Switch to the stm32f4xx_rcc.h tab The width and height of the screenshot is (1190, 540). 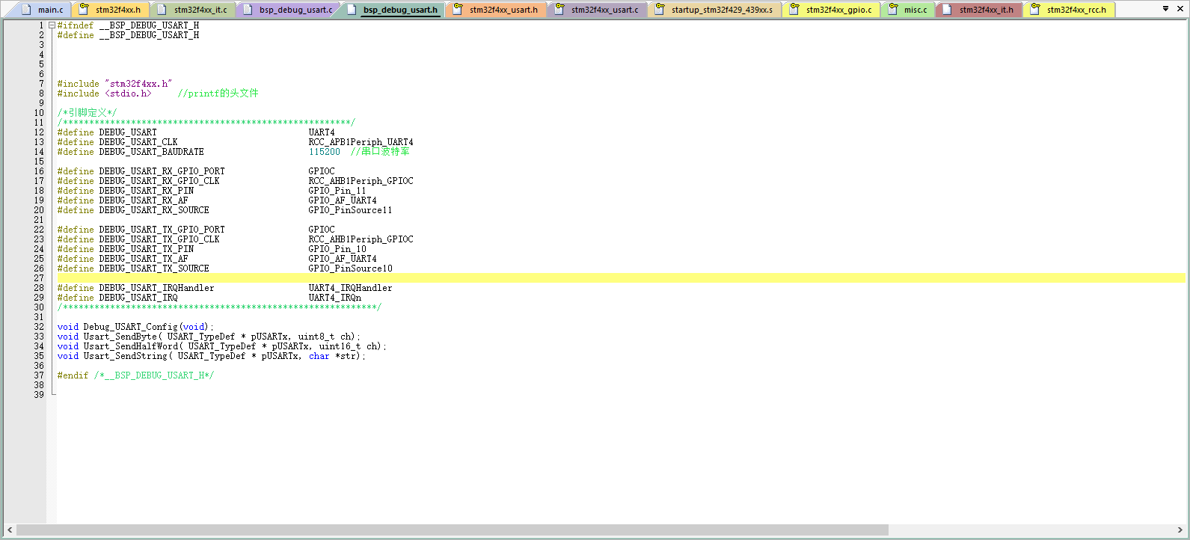1069,10
